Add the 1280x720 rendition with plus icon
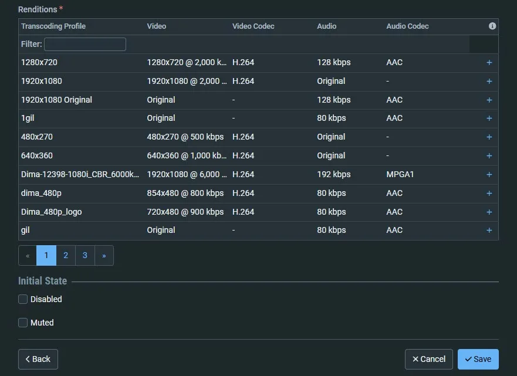 point(489,63)
